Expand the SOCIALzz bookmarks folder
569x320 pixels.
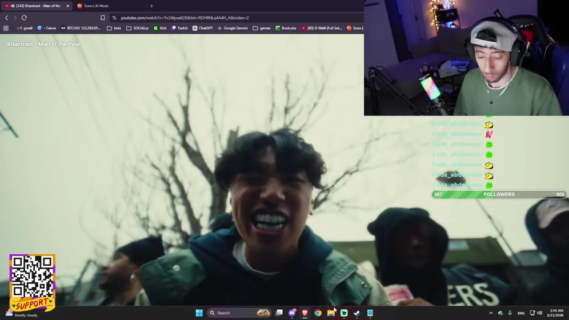point(137,28)
